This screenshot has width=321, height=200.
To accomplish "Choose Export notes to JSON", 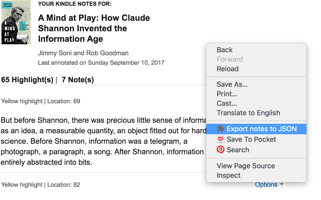I will point(262,129).
